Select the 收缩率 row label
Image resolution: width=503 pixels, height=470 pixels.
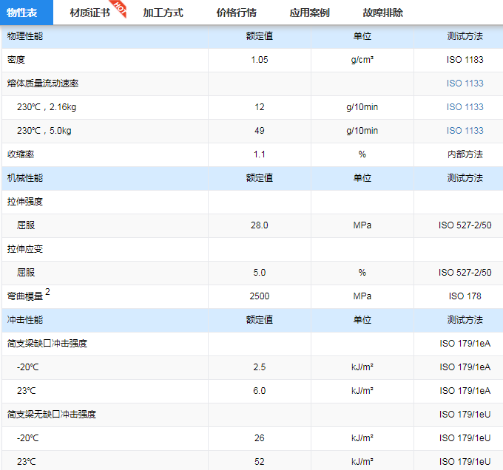pyautogui.click(x=21, y=154)
